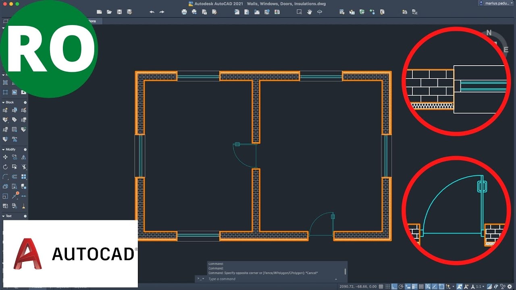Click the command history scrollbar

(x=345, y=271)
